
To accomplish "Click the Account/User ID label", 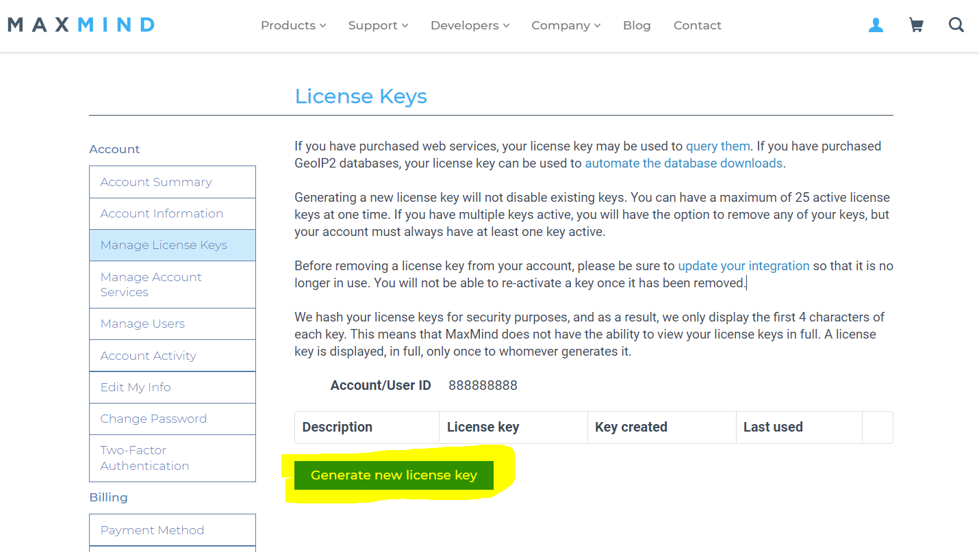I will [381, 386].
